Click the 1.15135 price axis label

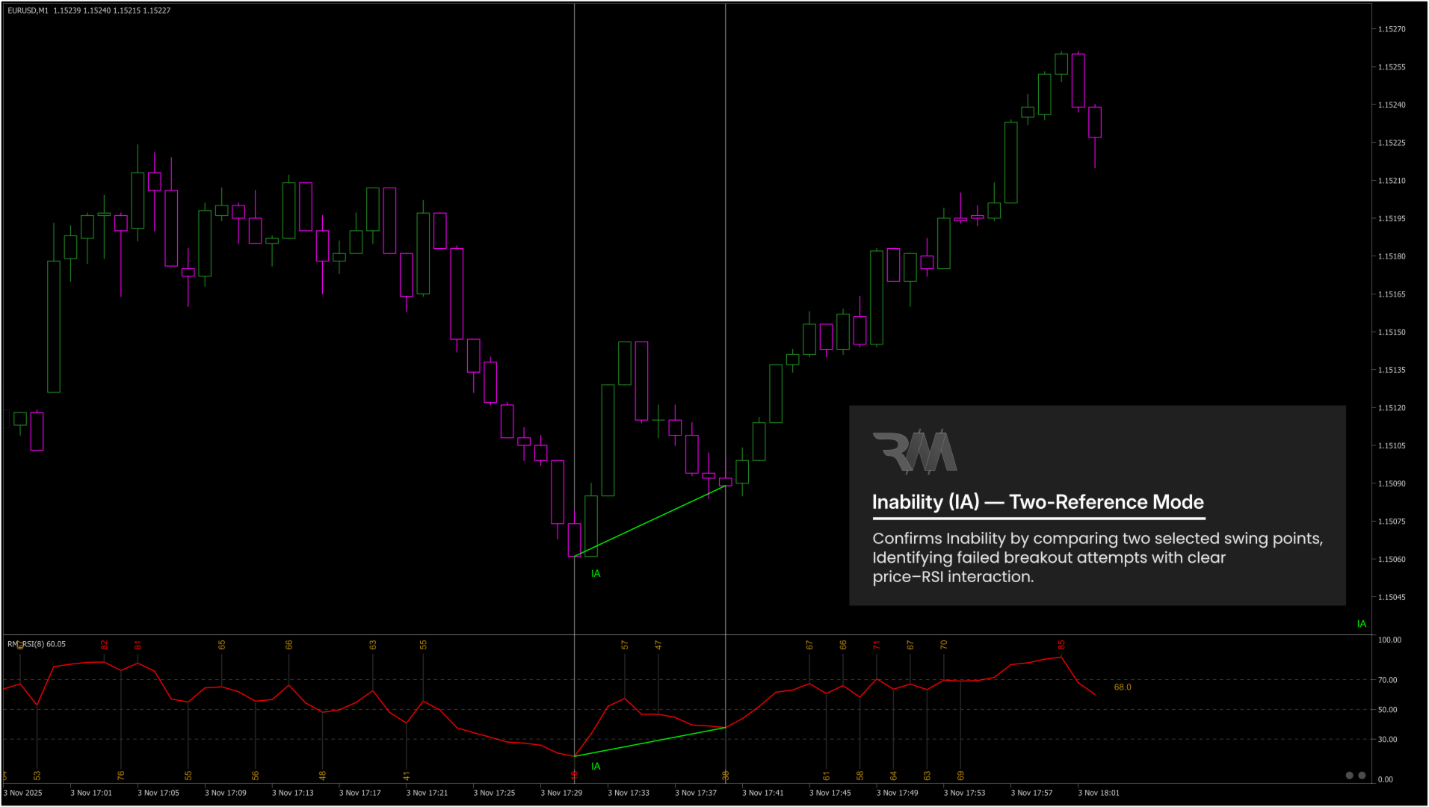point(1392,370)
